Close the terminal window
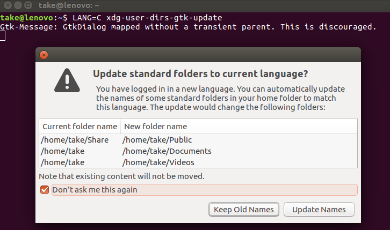The image size is (390, 230). pos(8,5)
